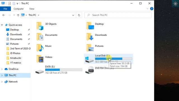Click the Network icon in sidebar

click(x=6, y=82)
